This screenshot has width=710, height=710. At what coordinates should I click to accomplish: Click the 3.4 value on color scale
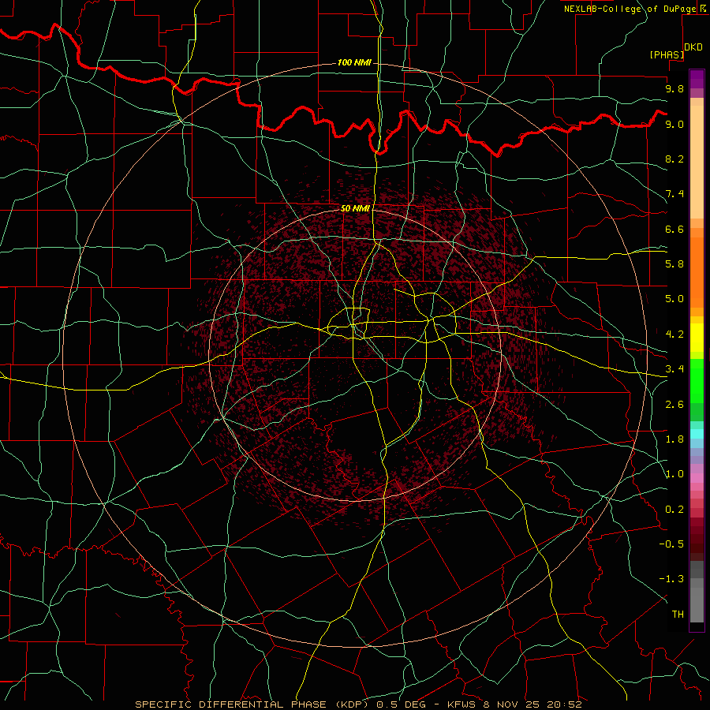(x=674, y=369)
